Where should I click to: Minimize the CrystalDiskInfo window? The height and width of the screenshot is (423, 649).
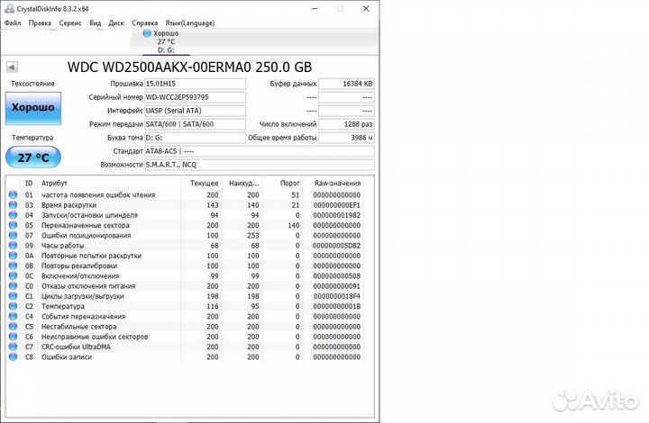pos(315,8)
